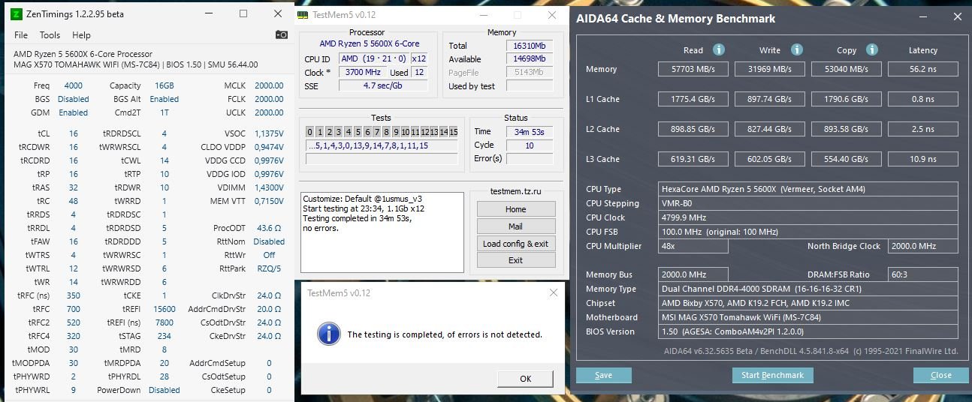The width and height of the screenshot is (972, 402).
Task: Click the North Bridge Clock 2000.0 MHz field
Action: click(x=922, y=246)
